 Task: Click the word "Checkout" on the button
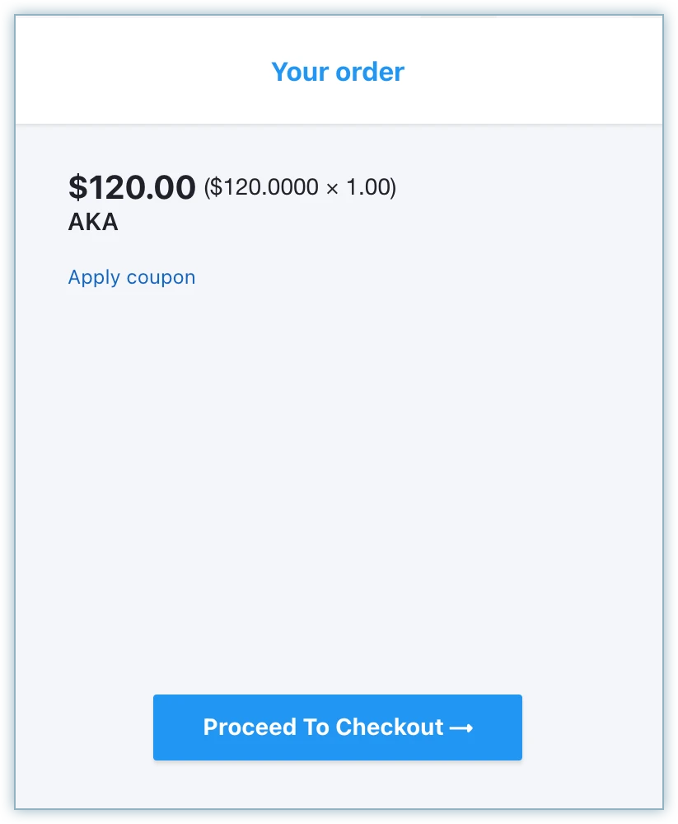pyautogui.click(x=390, y=727)
